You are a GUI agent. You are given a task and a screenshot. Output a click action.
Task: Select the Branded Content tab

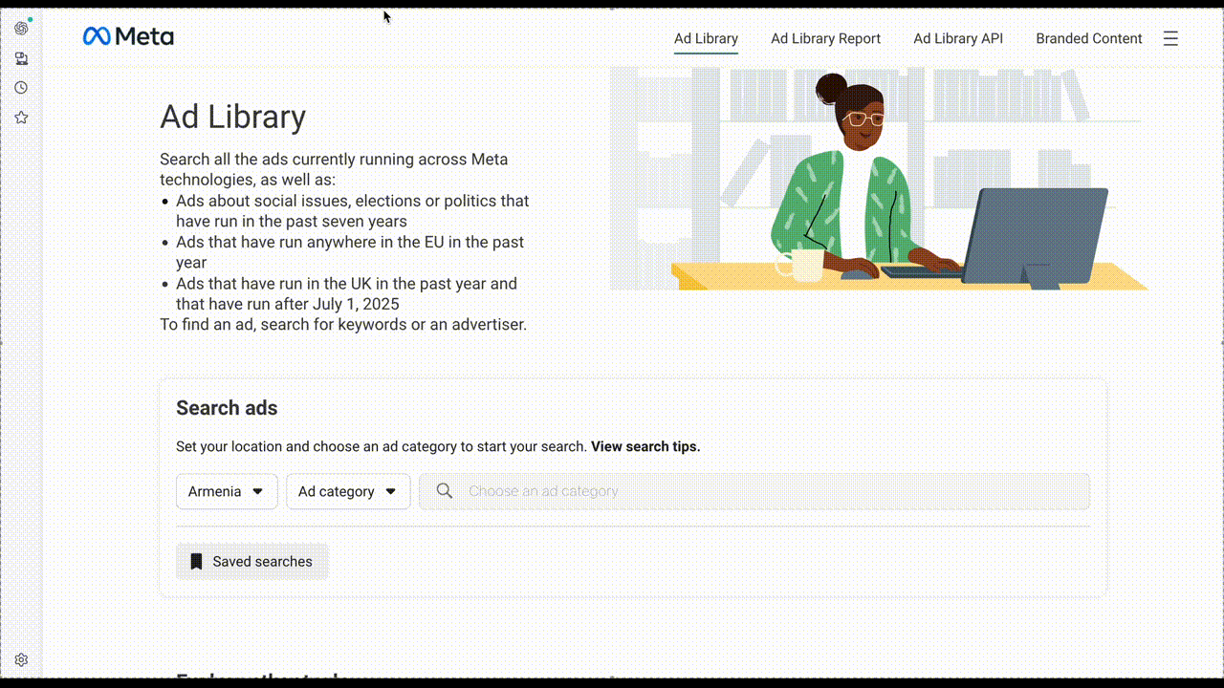[1088, 39]
